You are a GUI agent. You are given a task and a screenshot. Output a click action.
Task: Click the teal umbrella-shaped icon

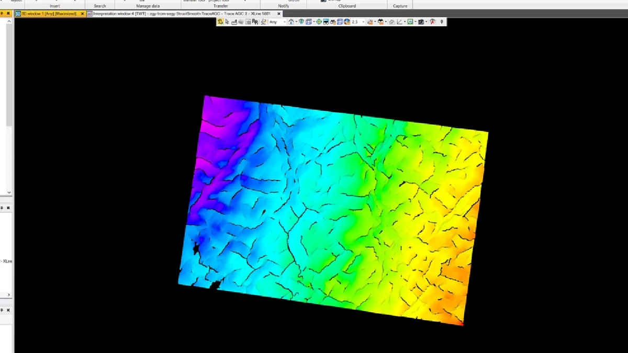(x=301, y=22)
